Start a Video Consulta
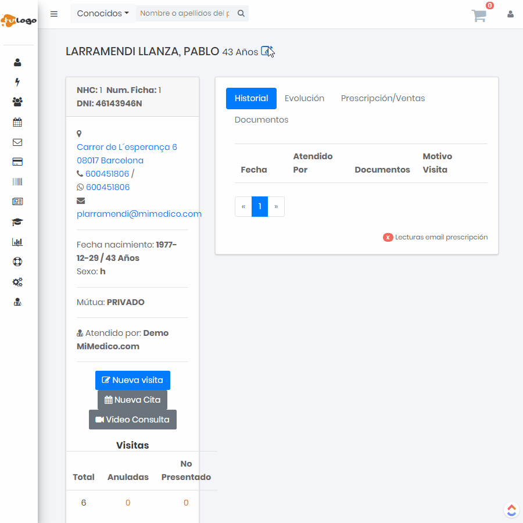 (132, 420)
